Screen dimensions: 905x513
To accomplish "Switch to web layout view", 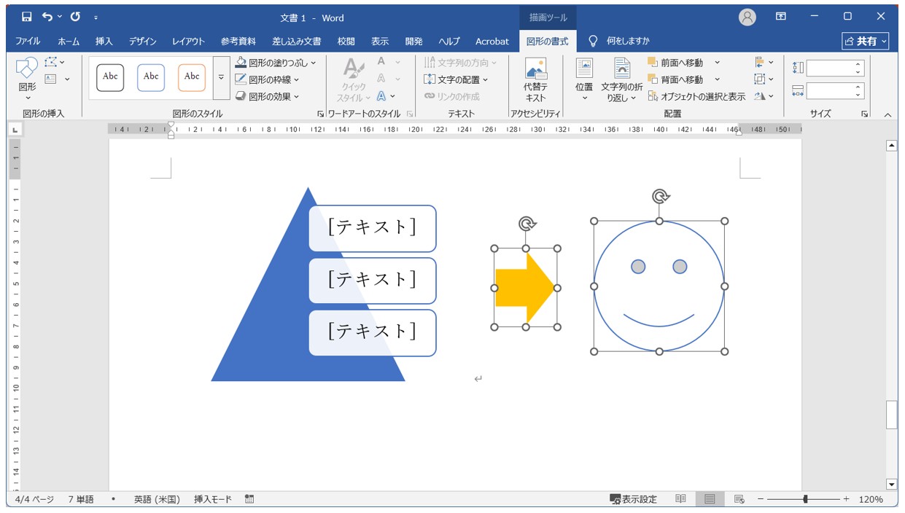I will (x=739, y=499).
